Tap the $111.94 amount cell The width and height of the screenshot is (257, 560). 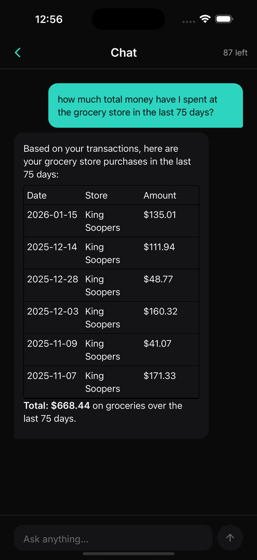tap(159, 247)
